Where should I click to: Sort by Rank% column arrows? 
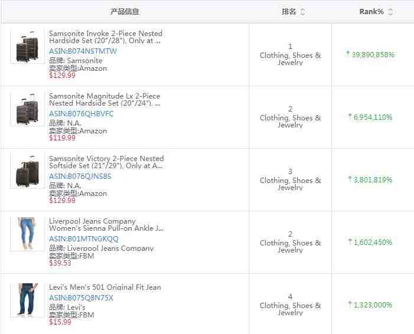[x=390, y=12]
